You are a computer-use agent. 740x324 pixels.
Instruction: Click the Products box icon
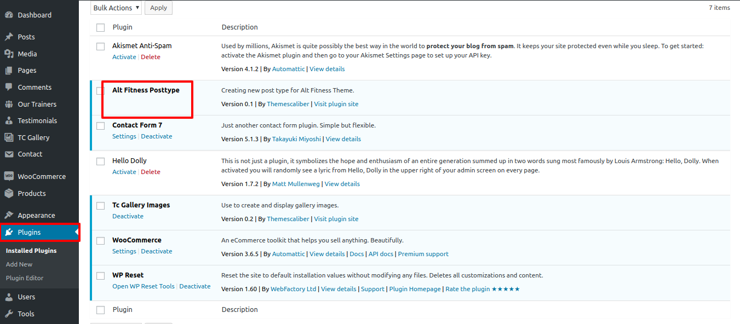[x=9, y=193]
